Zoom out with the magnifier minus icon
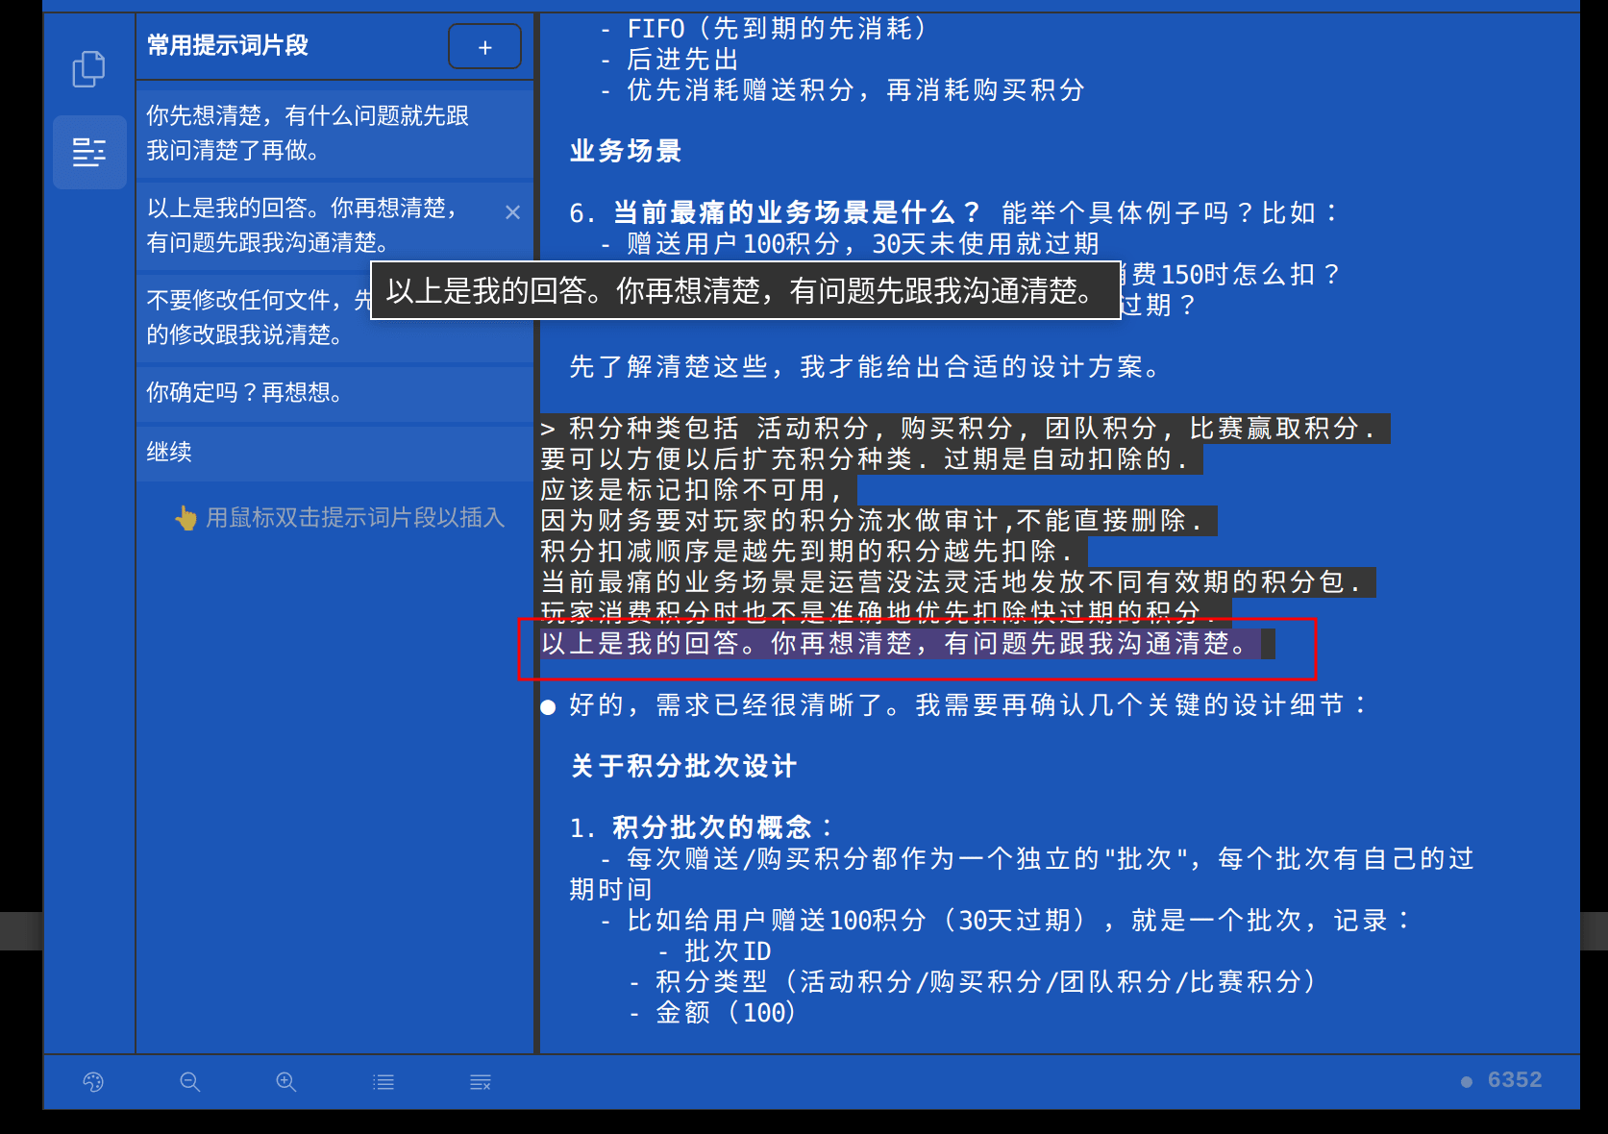The image size is (1608, 1134). click(x=189, y=1082)
